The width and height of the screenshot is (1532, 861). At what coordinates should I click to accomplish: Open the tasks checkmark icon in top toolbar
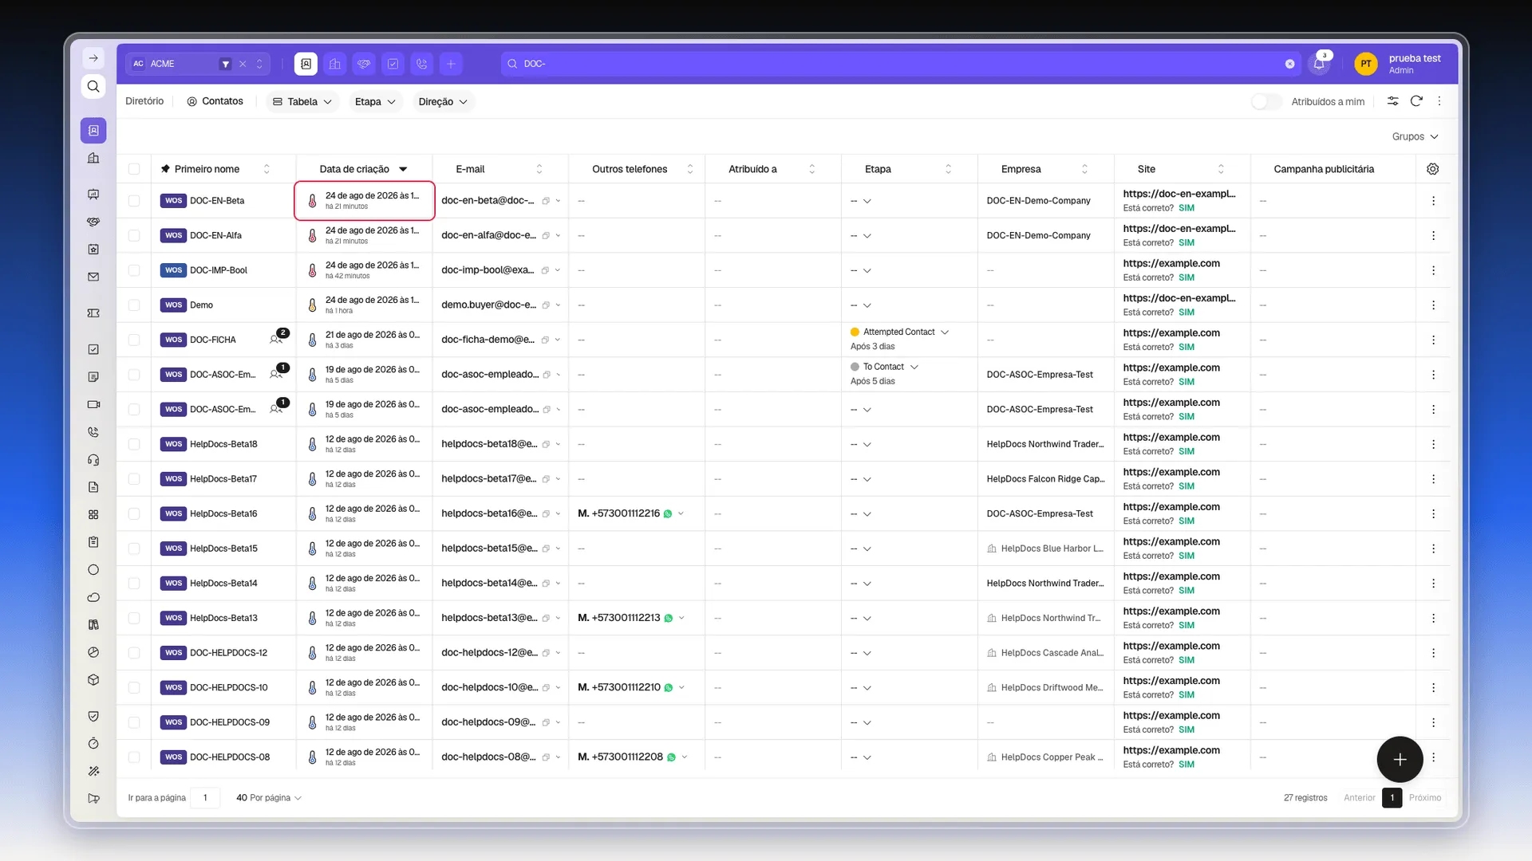coord(393,64)
